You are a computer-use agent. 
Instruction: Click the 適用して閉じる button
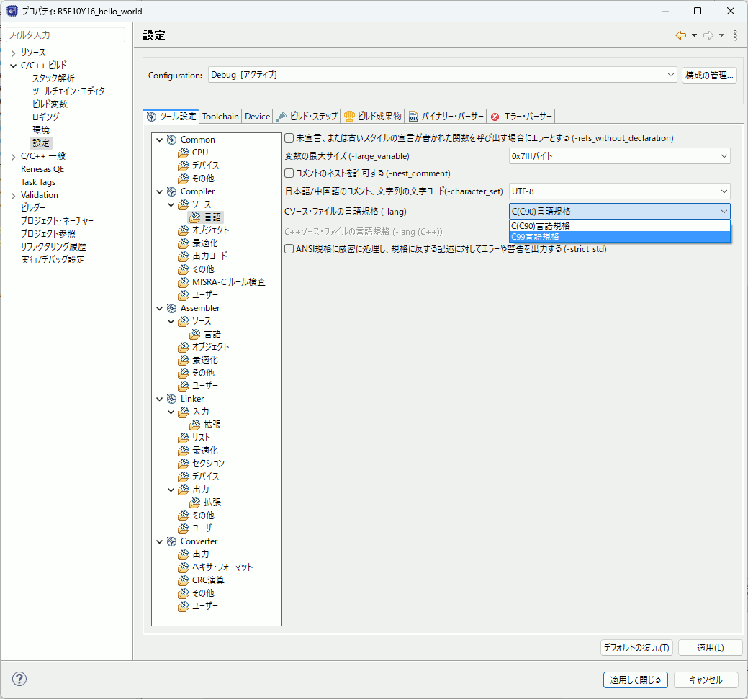[x=636, y=680]
